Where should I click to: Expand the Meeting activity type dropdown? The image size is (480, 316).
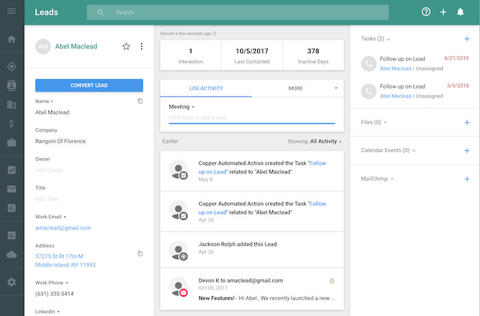182,107
